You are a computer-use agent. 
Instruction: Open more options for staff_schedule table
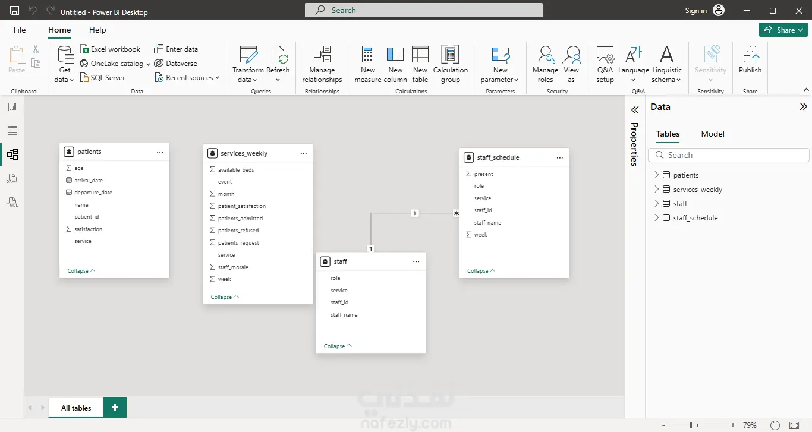[560, 157]
